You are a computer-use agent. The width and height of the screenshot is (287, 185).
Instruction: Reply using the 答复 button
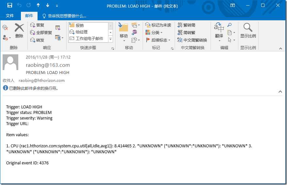pyautogui.click(x=37, y=25)
